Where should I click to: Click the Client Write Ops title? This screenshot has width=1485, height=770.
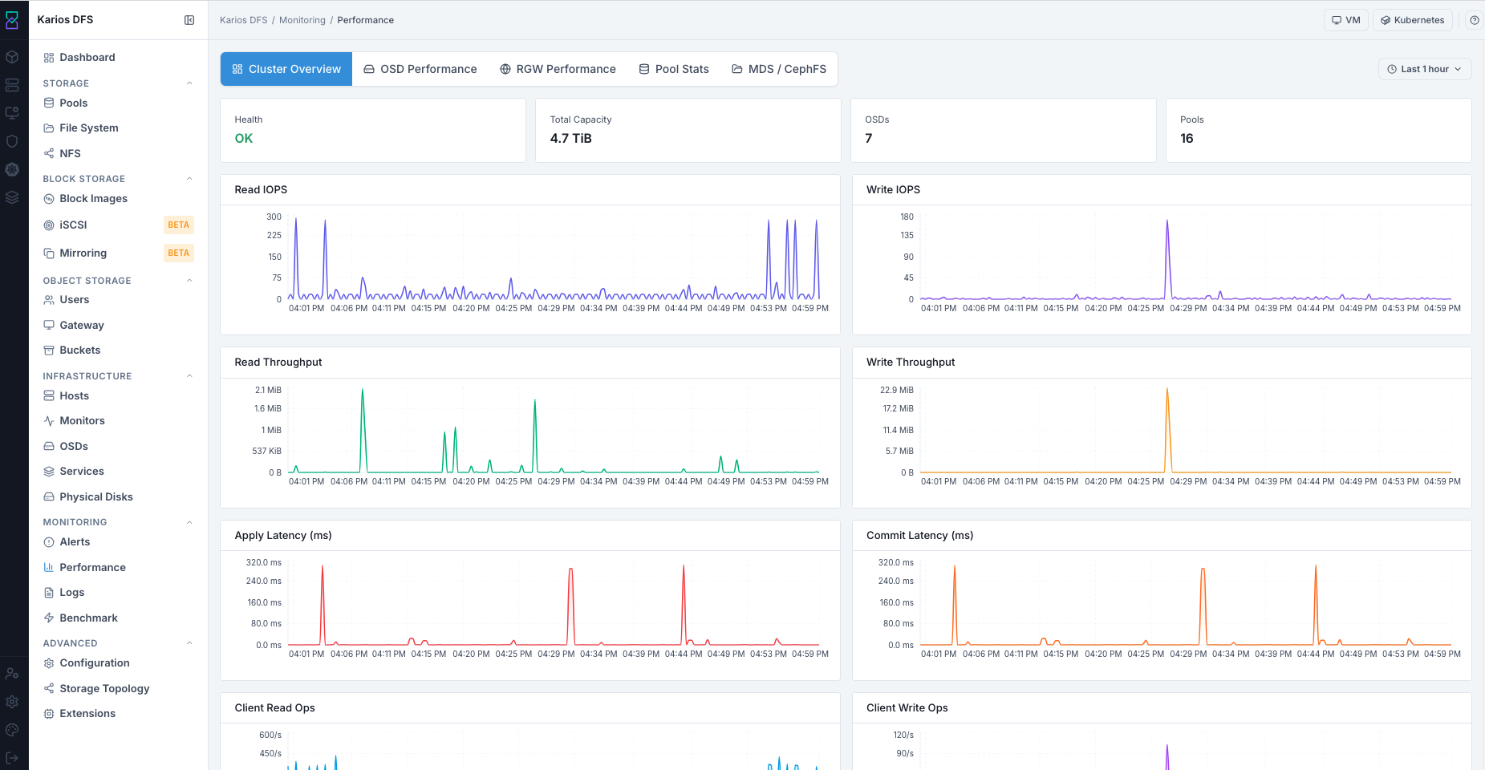907,708
